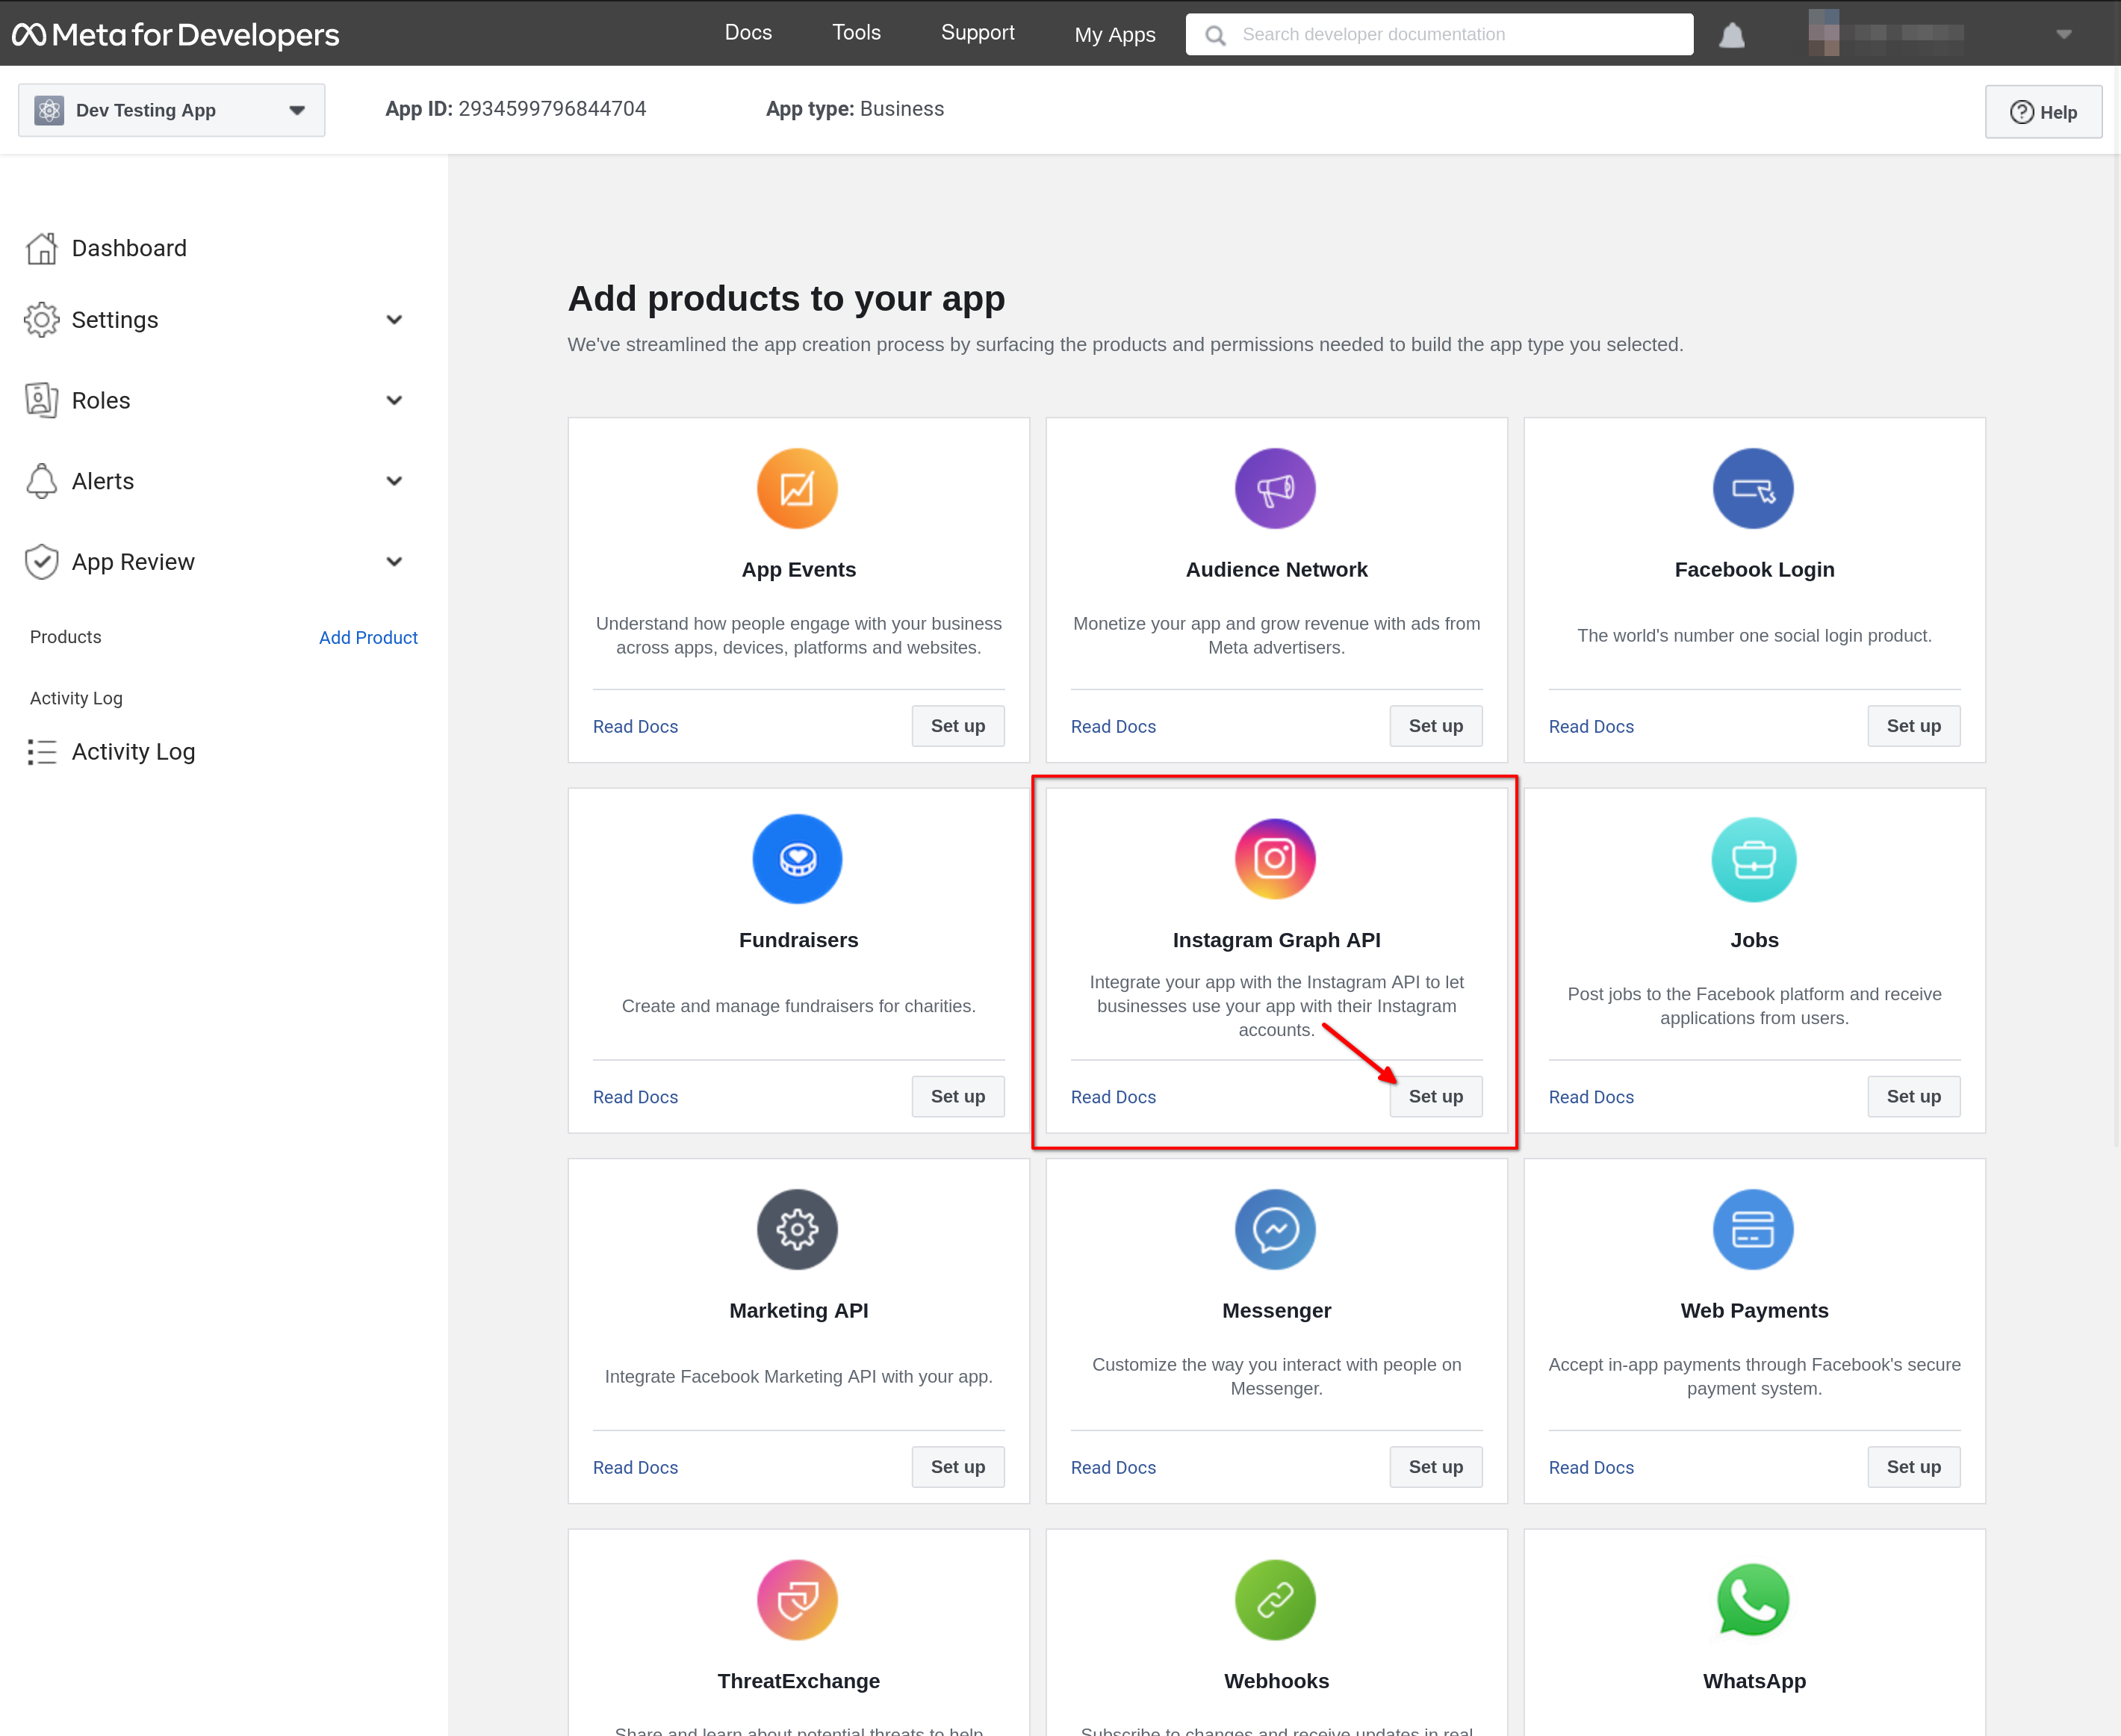Click the Fundraisers heart icon

click(798, 858)
